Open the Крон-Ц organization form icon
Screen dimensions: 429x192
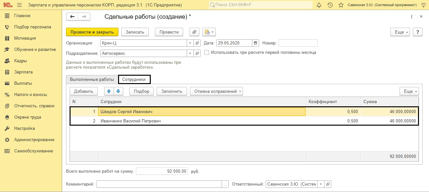pyautogui.click(x=197, y=43)
